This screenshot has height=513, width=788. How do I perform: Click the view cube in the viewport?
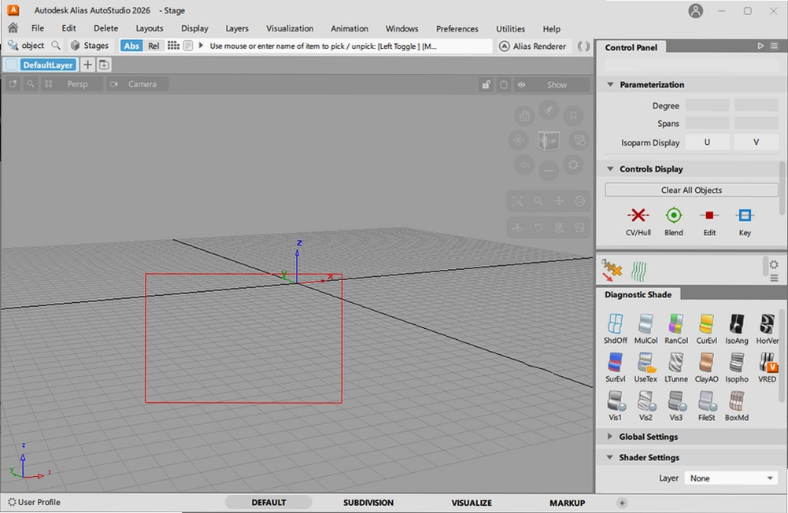pyautogui.click(x=548, y=140)
